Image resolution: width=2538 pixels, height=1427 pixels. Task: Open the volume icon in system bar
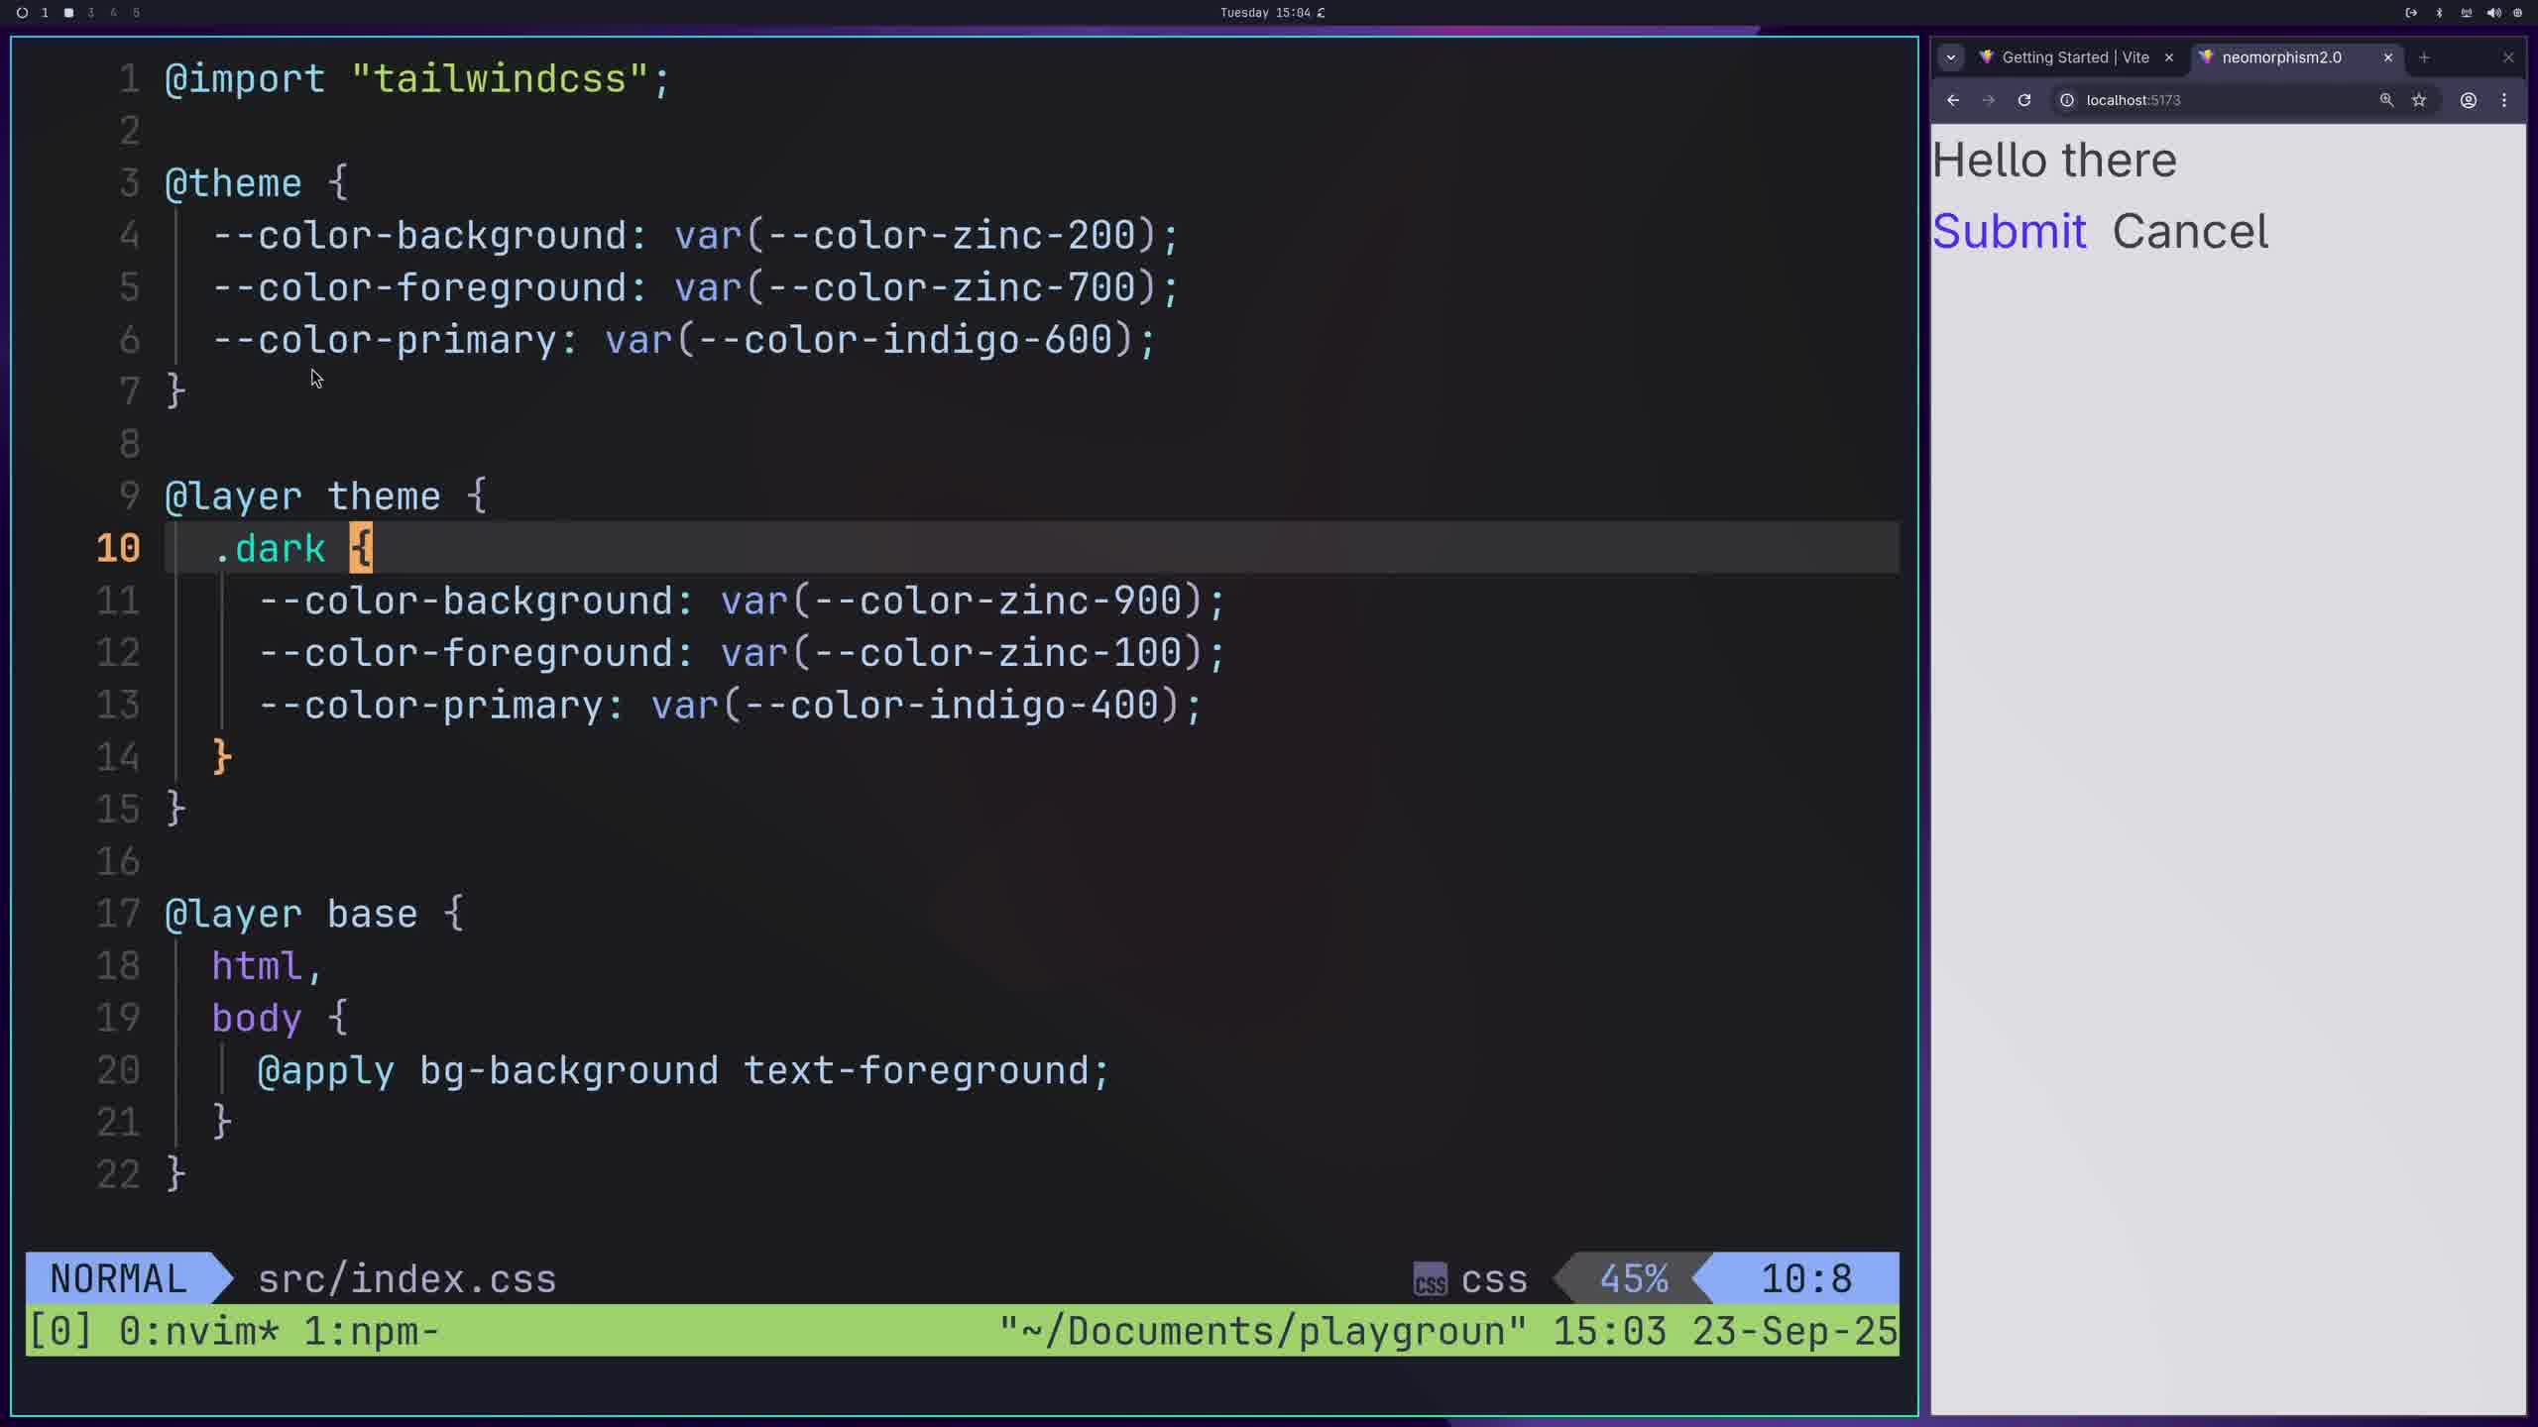[x=2493, y=13]
